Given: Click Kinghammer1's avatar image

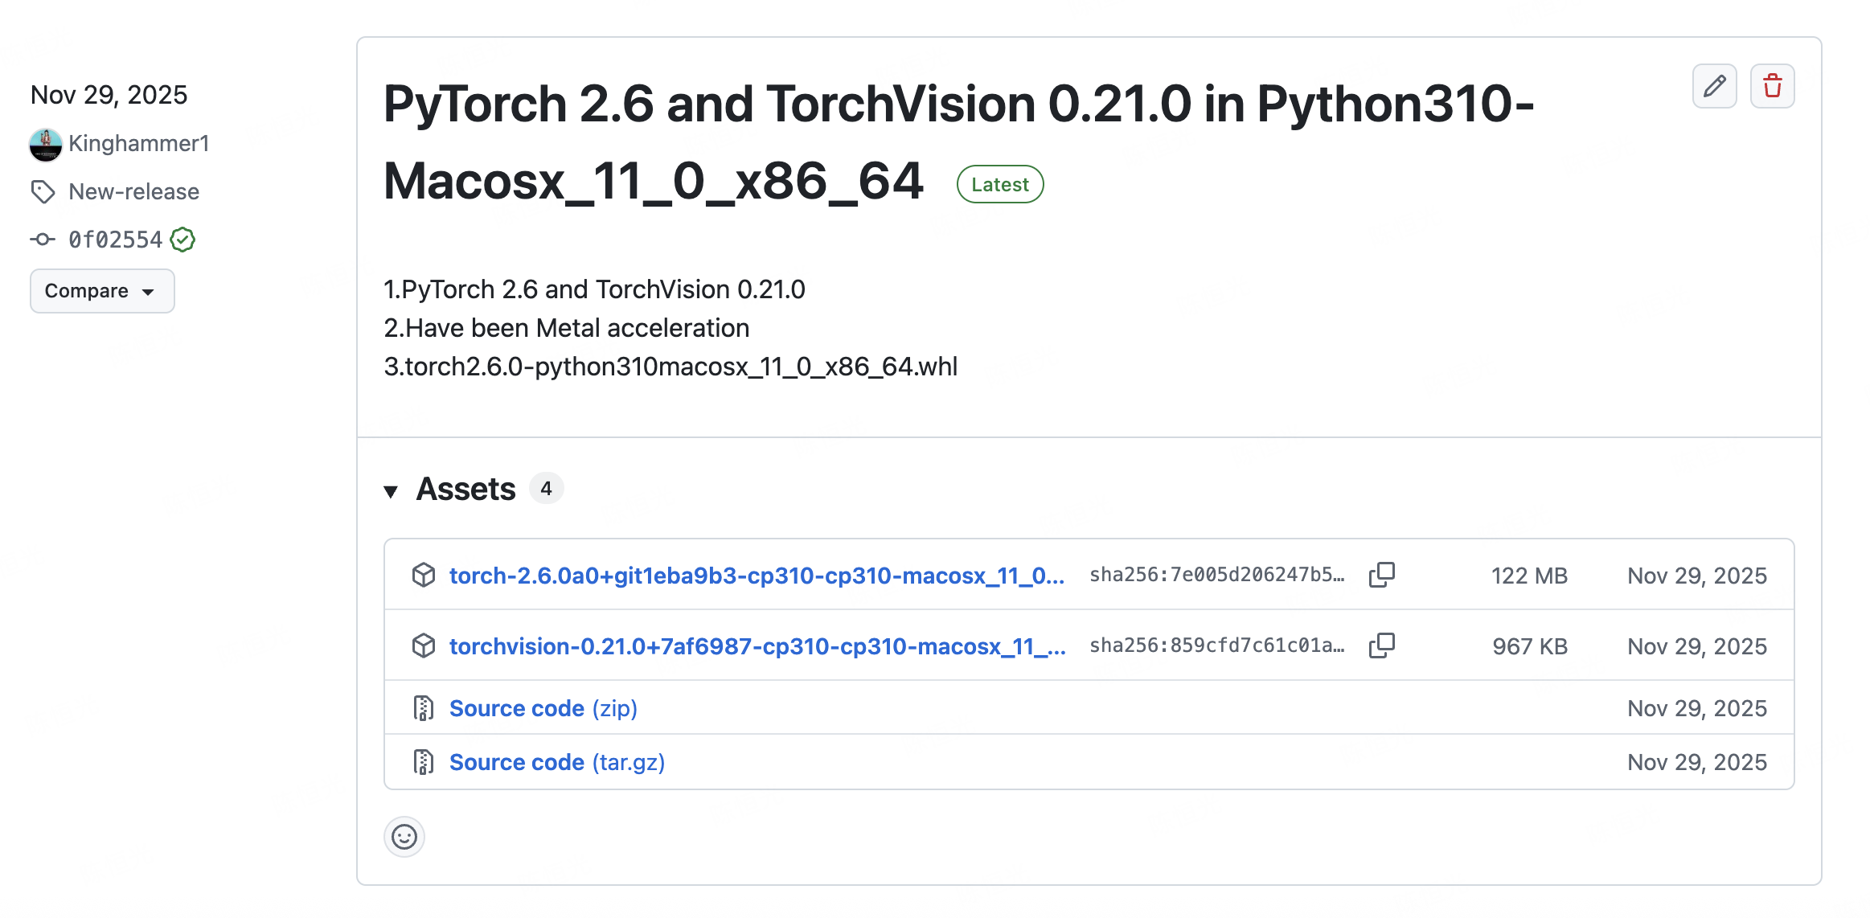Looking at the screenshot, I should pos(46,145).
